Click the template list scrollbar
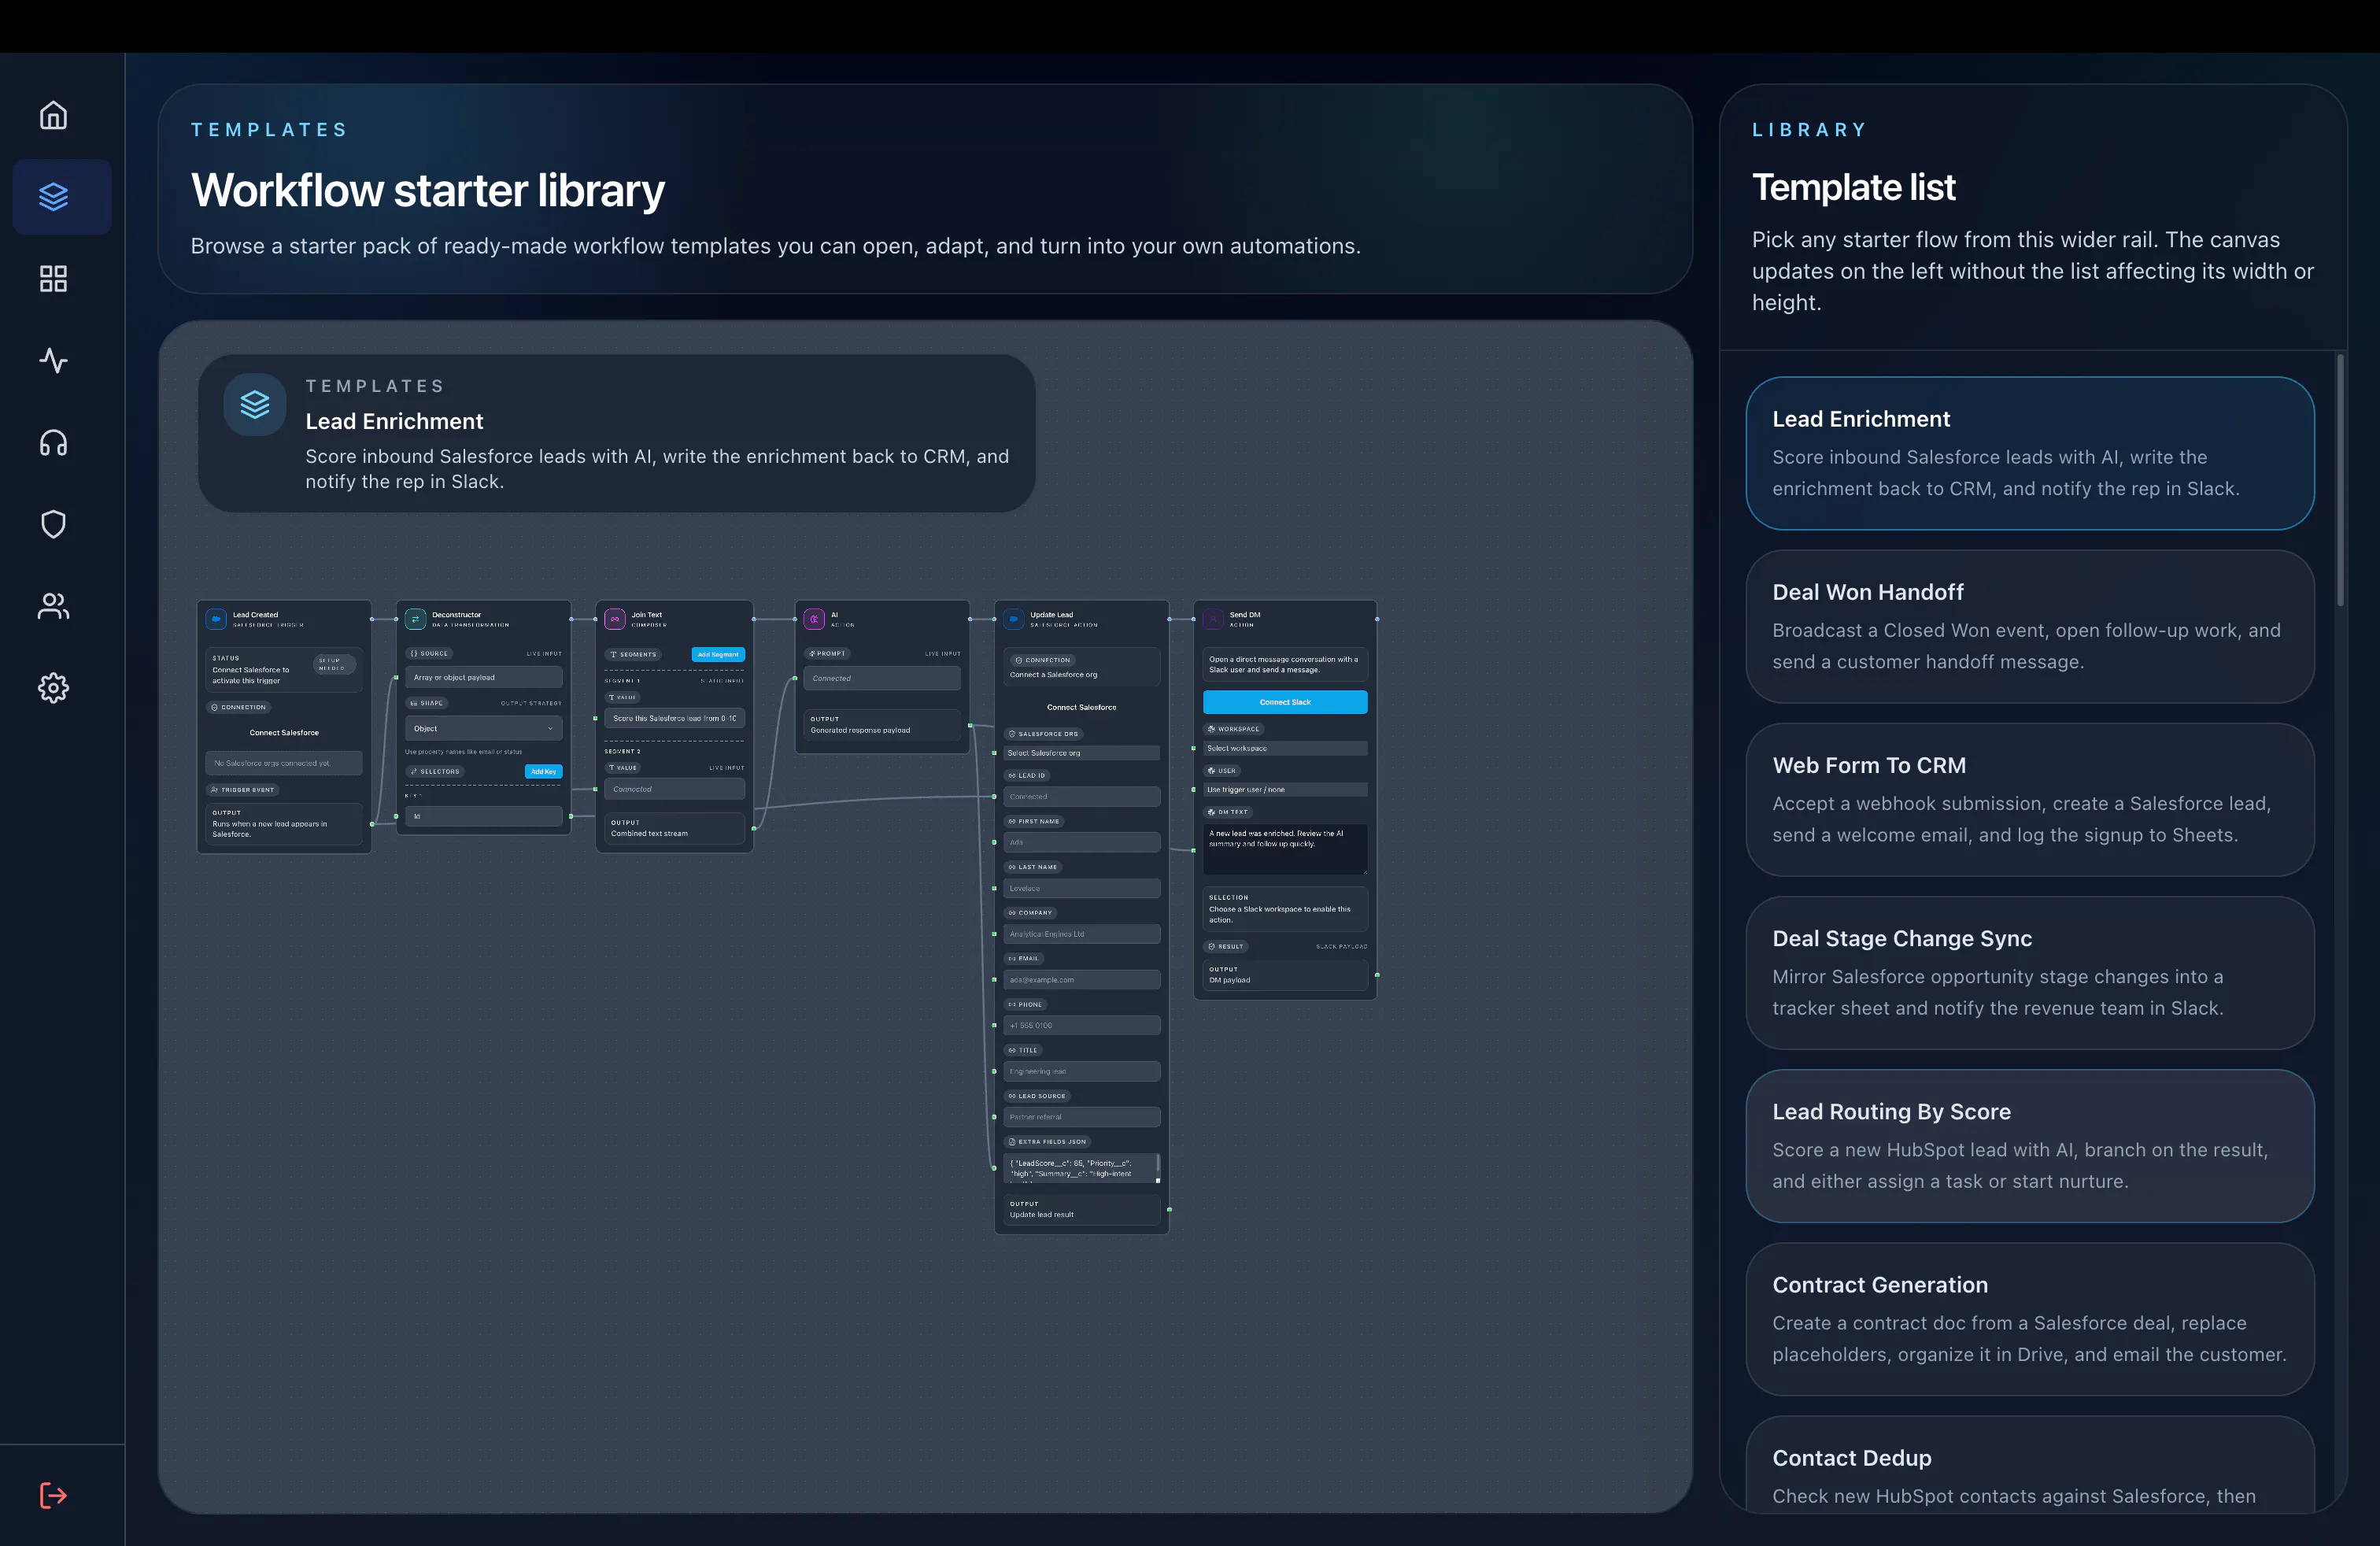Screen dimensions: 2380x1546 click(x=2339, y=480)
